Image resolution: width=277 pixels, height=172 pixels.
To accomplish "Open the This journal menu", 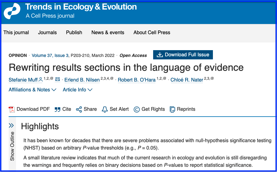I will (x=16, y=33).
